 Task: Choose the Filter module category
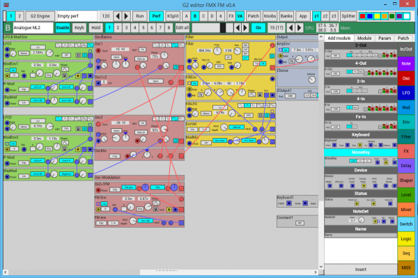coord(406,137)
